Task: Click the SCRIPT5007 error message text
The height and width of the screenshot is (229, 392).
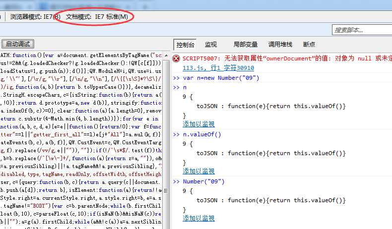Action: click(287, 58)
